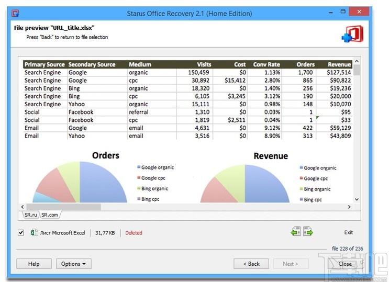Click the Revenue column header
The height and width of the screenshot is (282, 389).
(x=339, y=64)
